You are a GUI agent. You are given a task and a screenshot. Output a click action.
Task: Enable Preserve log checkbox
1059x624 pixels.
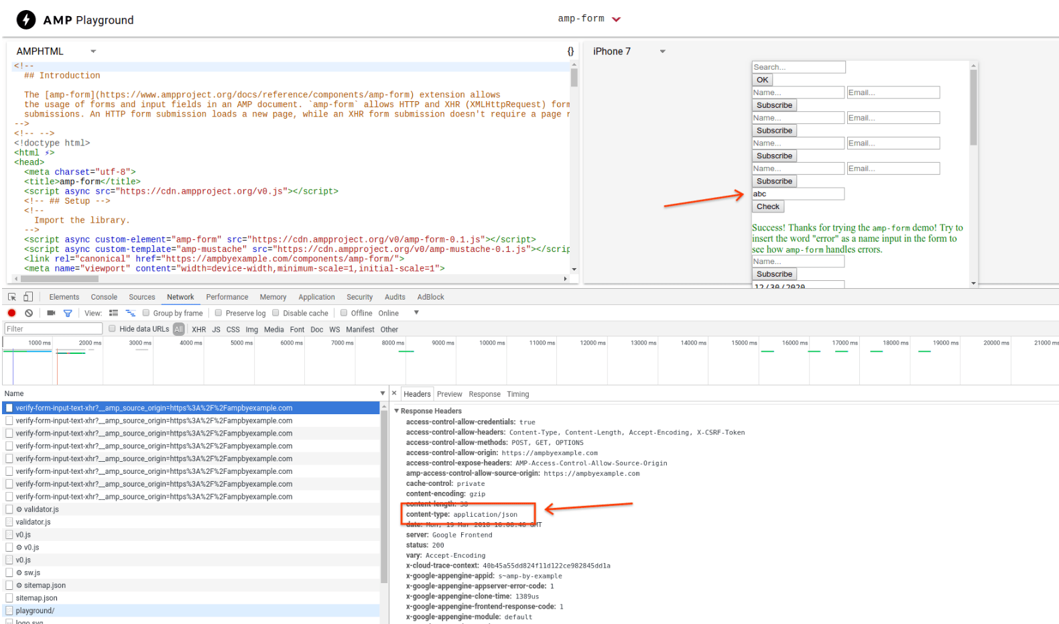[219, 313]
